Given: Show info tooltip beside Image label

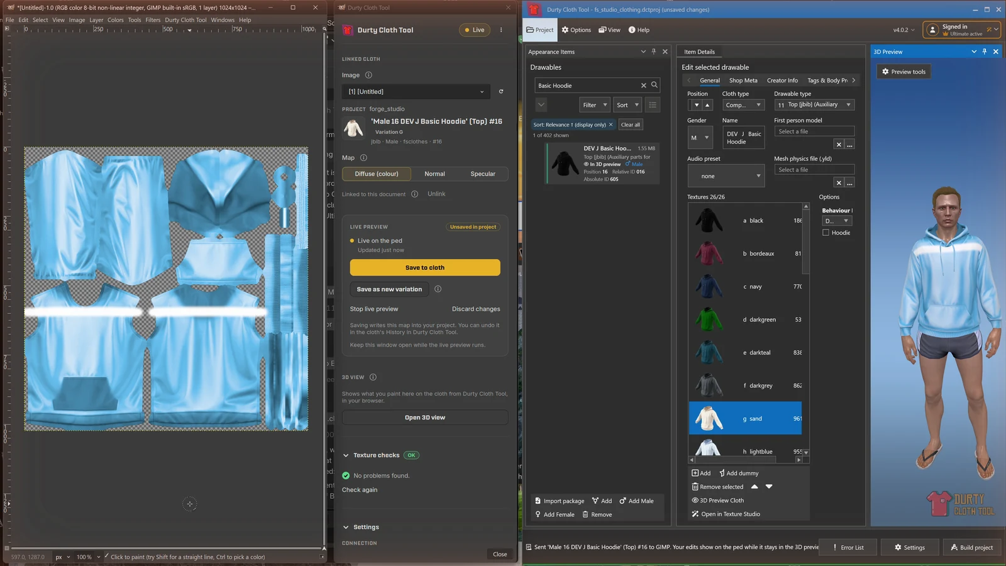Looking at the screenshot, I should tap(368, 75).
